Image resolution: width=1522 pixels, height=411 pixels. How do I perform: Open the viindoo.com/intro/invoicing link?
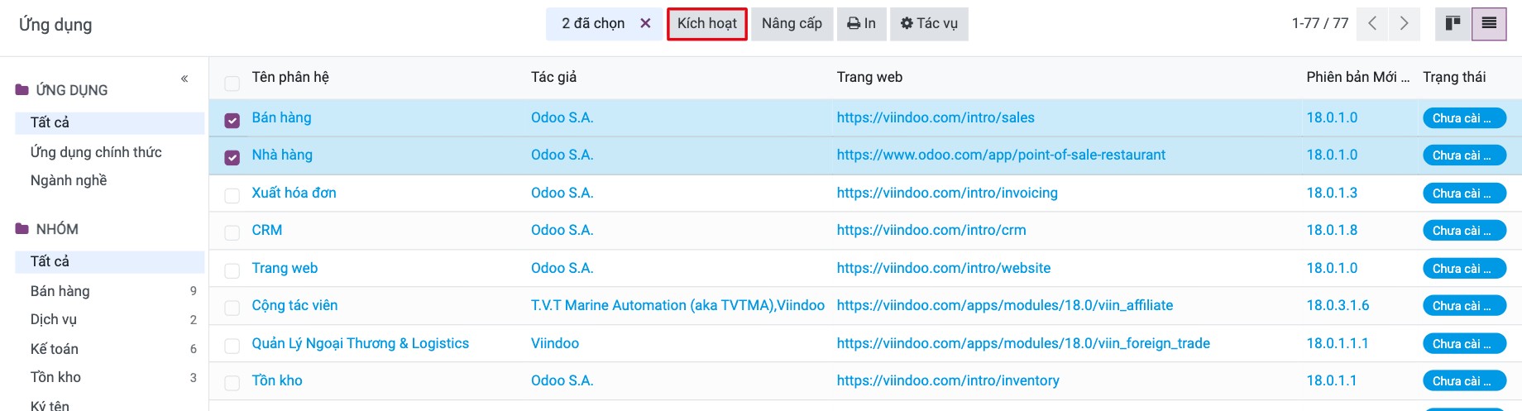point(947,193)
